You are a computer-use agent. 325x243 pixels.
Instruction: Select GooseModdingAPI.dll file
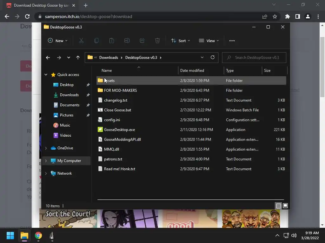point(191,140)
